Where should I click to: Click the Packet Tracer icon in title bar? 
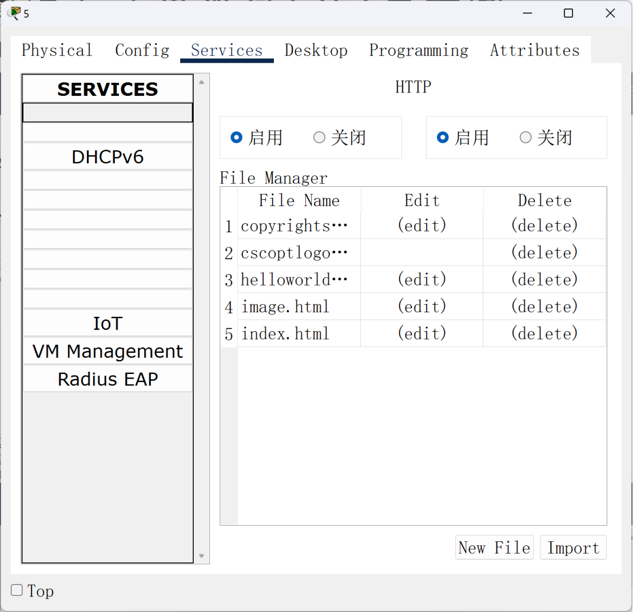14,13
